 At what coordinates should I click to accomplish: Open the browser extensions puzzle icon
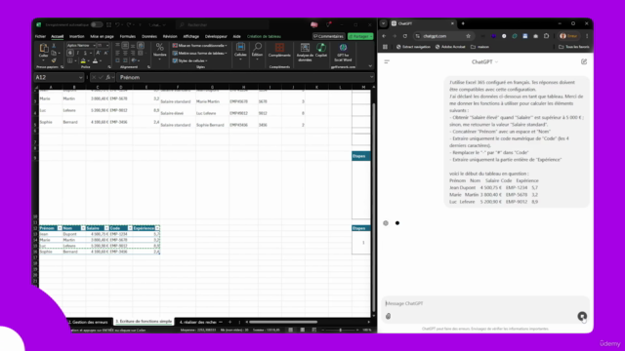(x=546, y=36)
